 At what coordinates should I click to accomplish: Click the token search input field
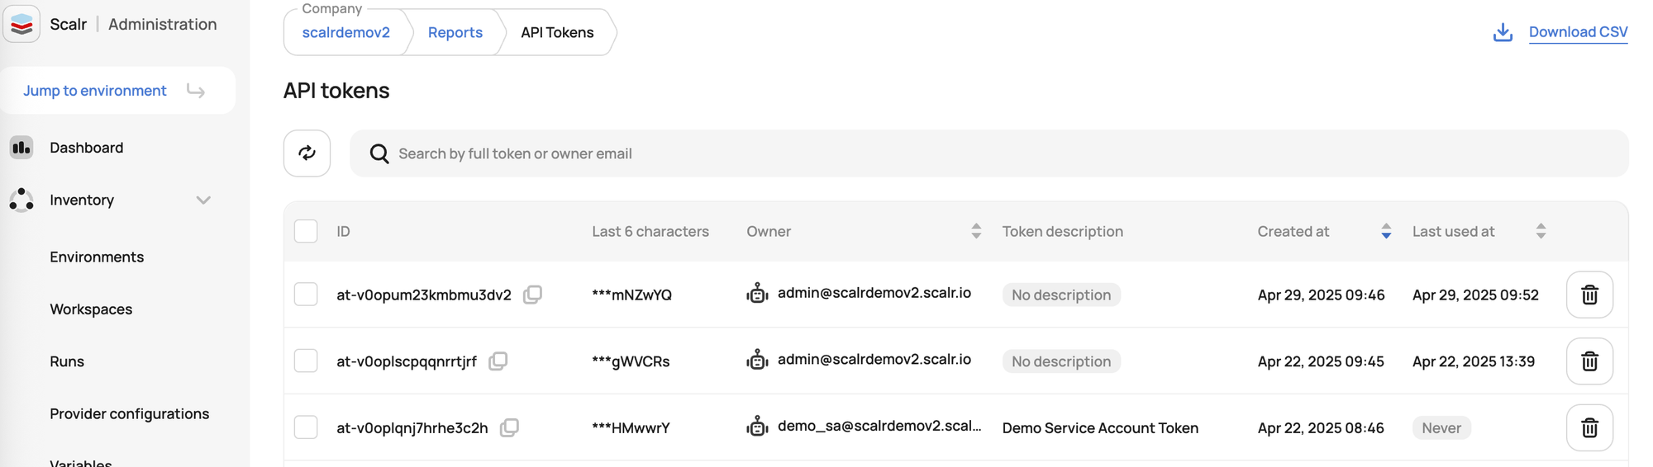pyautogui.click(x=989, y=153)
